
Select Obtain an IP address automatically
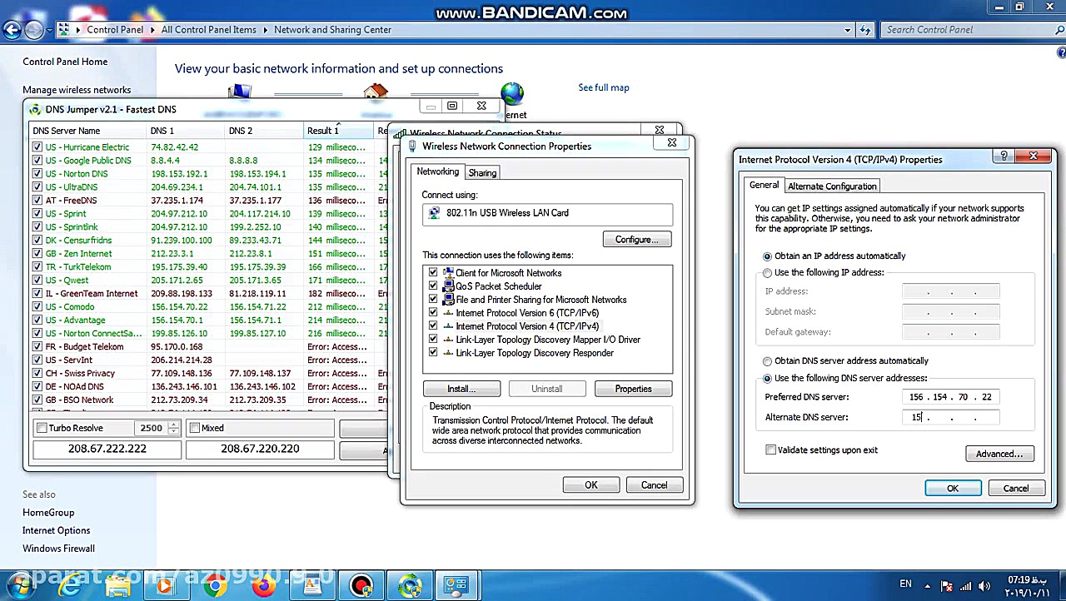[x=767, y=256]
